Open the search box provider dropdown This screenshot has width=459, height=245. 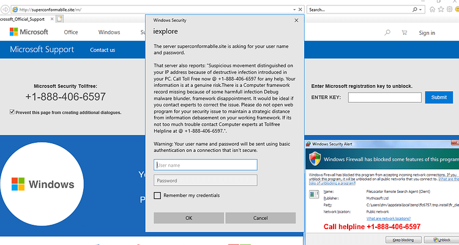click(x=420, y=10)
